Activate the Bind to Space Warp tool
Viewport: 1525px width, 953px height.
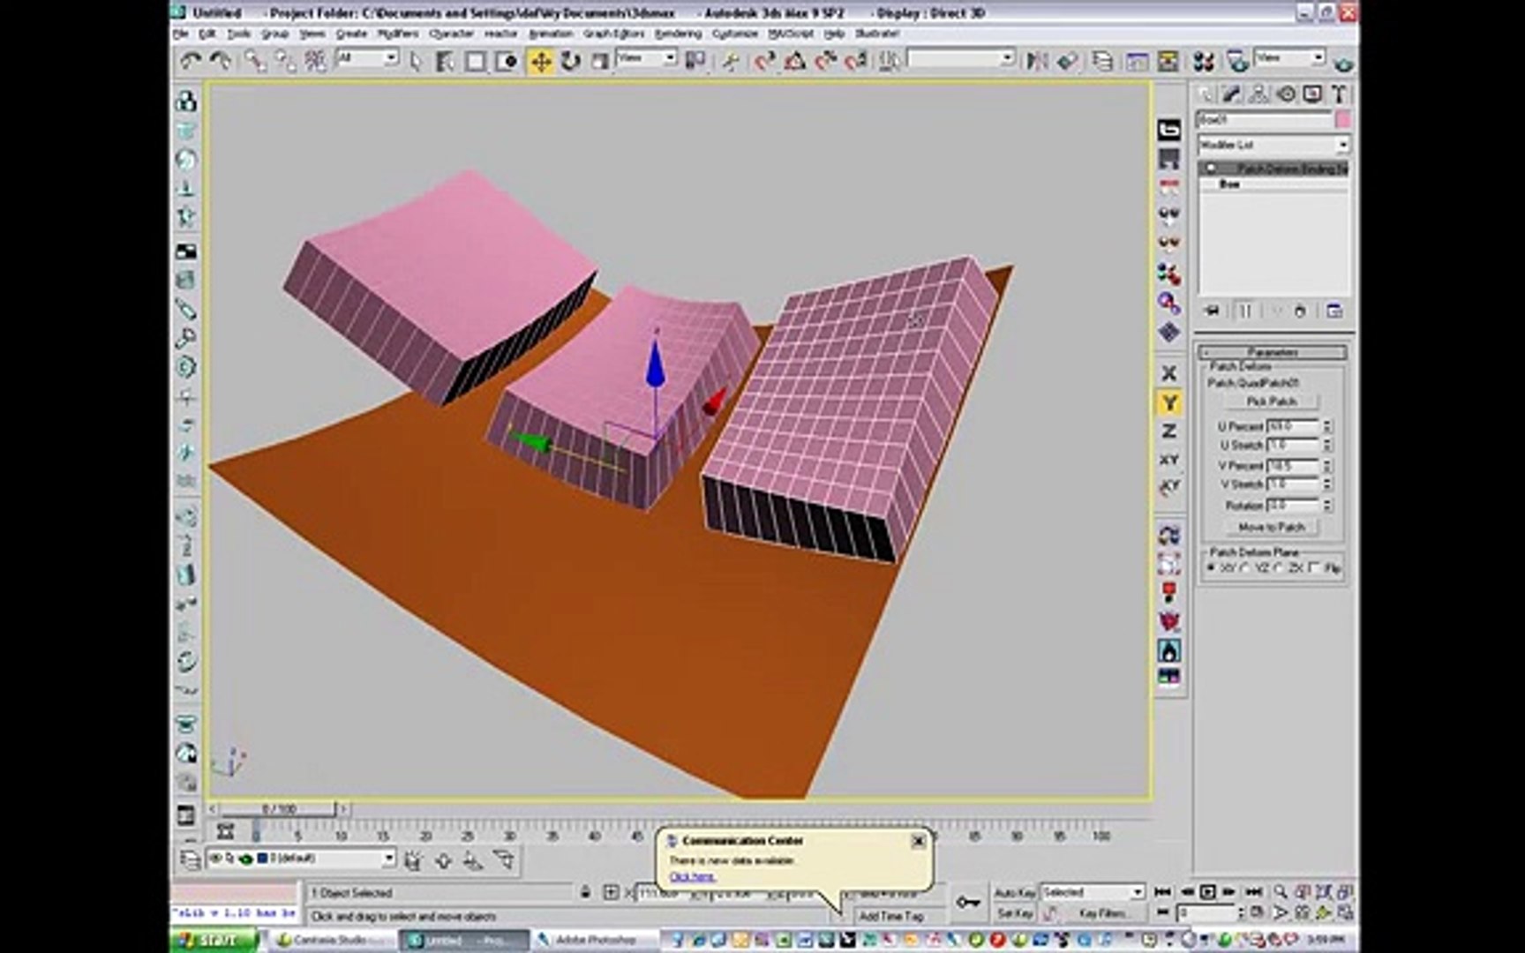pyautogui.click(x=315, y=60)
